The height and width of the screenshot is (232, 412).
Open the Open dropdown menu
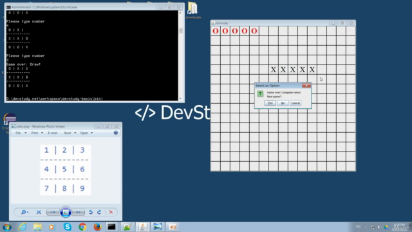coord(86,133)
